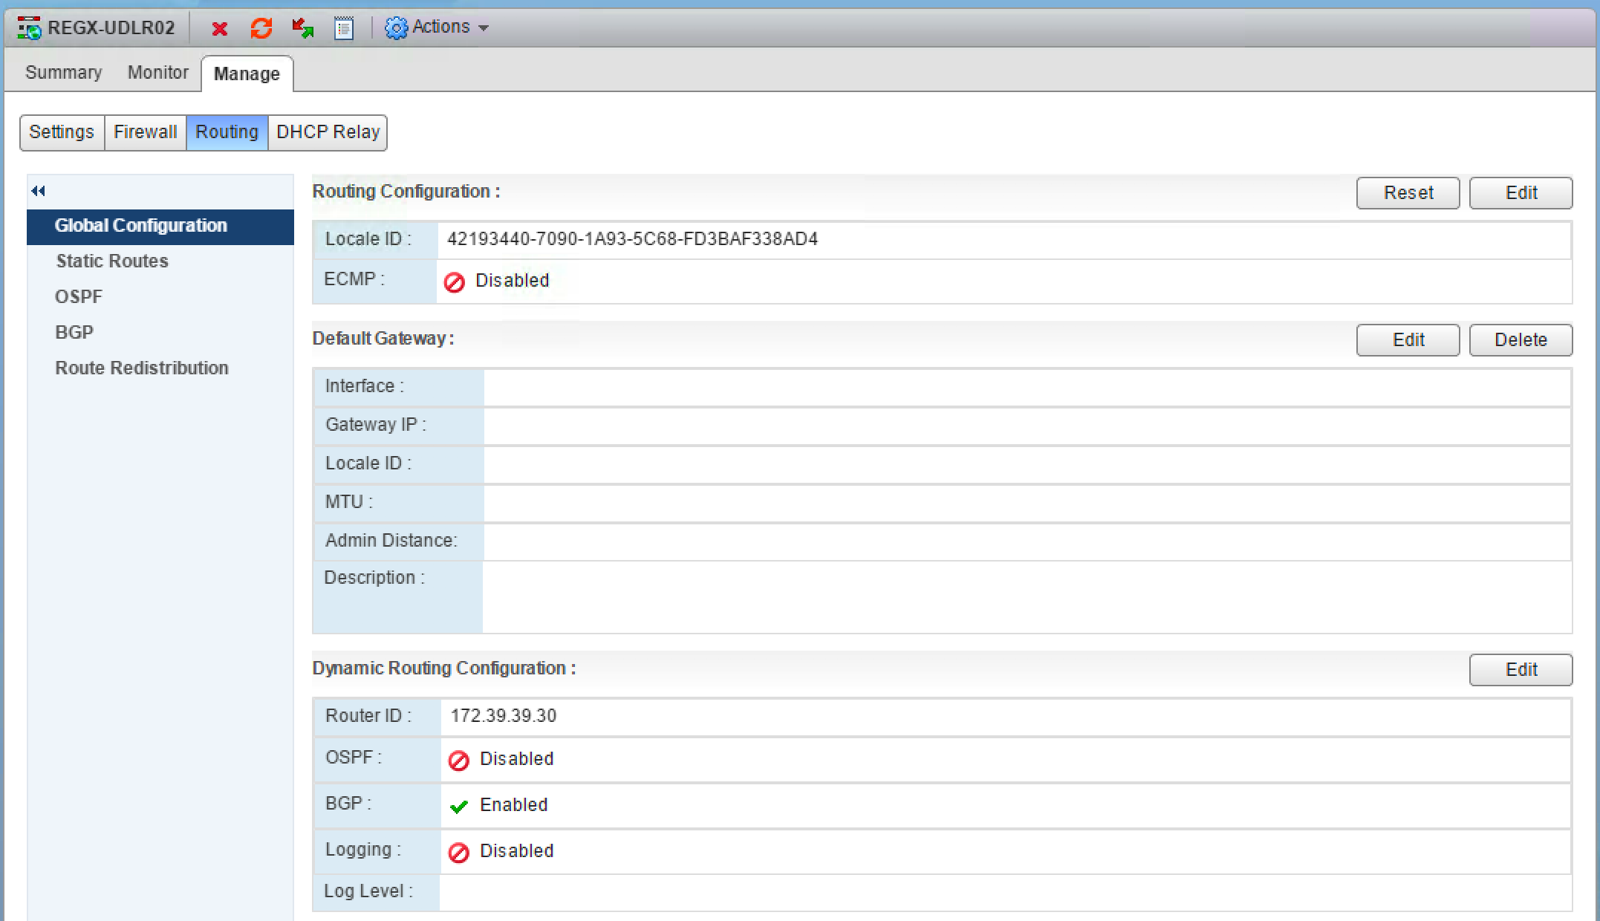Click the red X delete edge icon
This screenshot has height=921, width=1600.
point(219,29)
